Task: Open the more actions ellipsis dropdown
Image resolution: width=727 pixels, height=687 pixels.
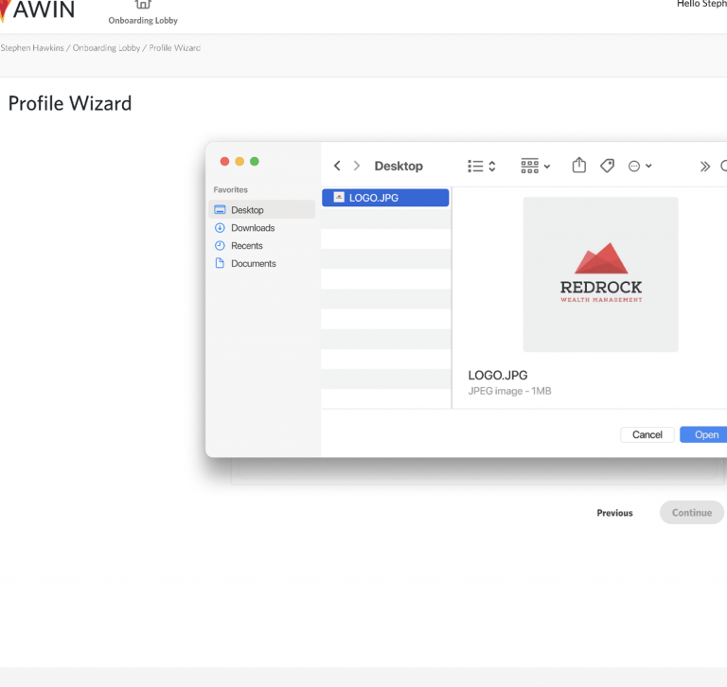Action: pos(640,167)
